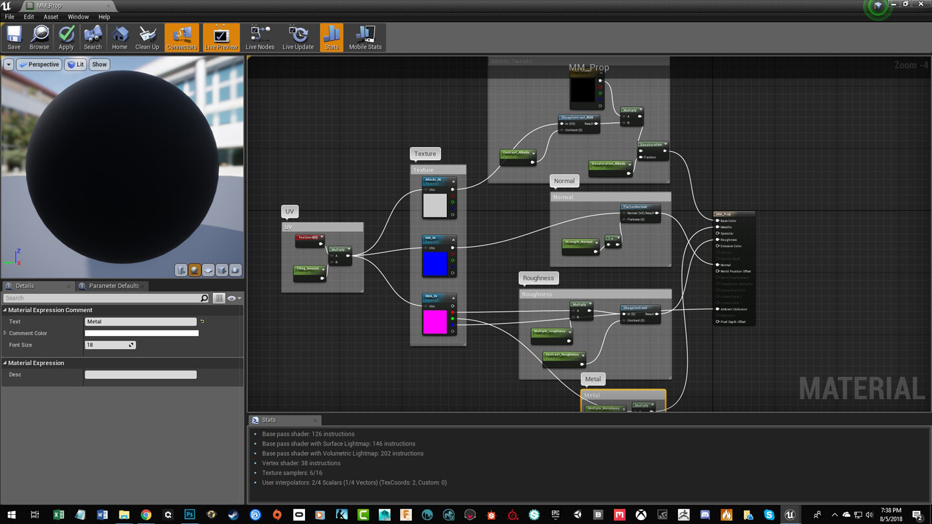This screenshot has height=524, width=932.
Task: Select the UV comment label bubble
Action: click(x=290, y=211)
